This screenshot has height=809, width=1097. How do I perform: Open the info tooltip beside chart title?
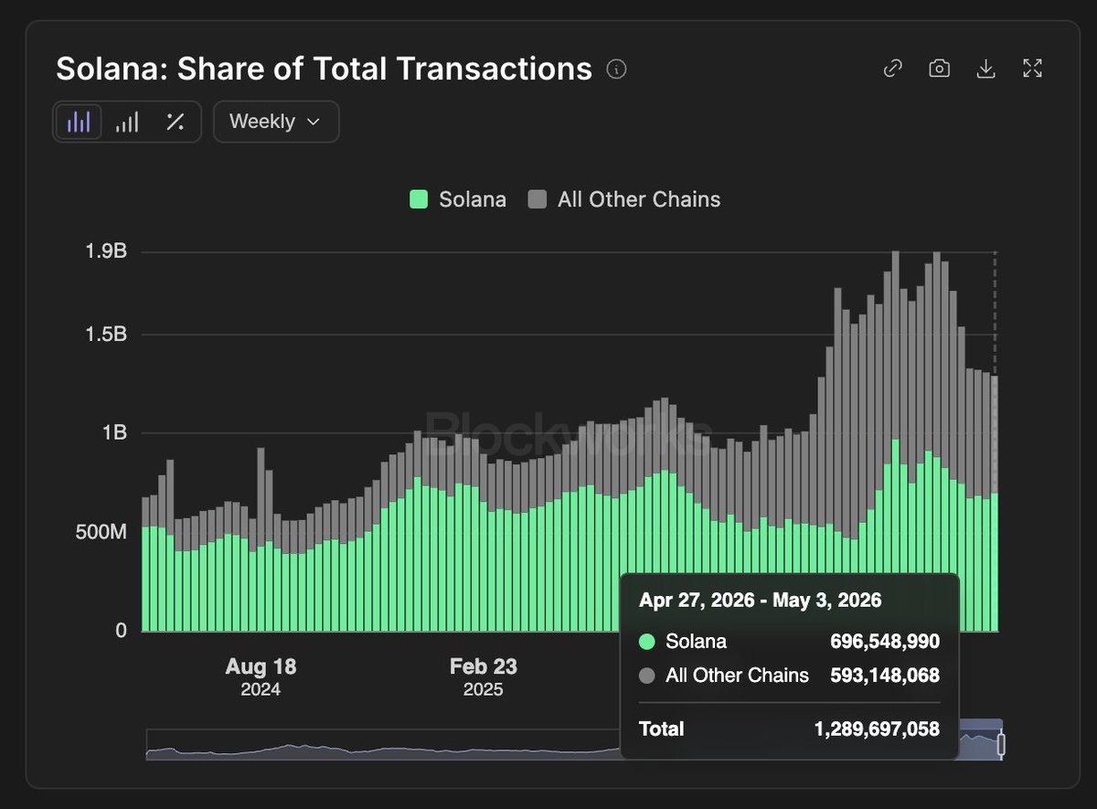click(617, 69)
